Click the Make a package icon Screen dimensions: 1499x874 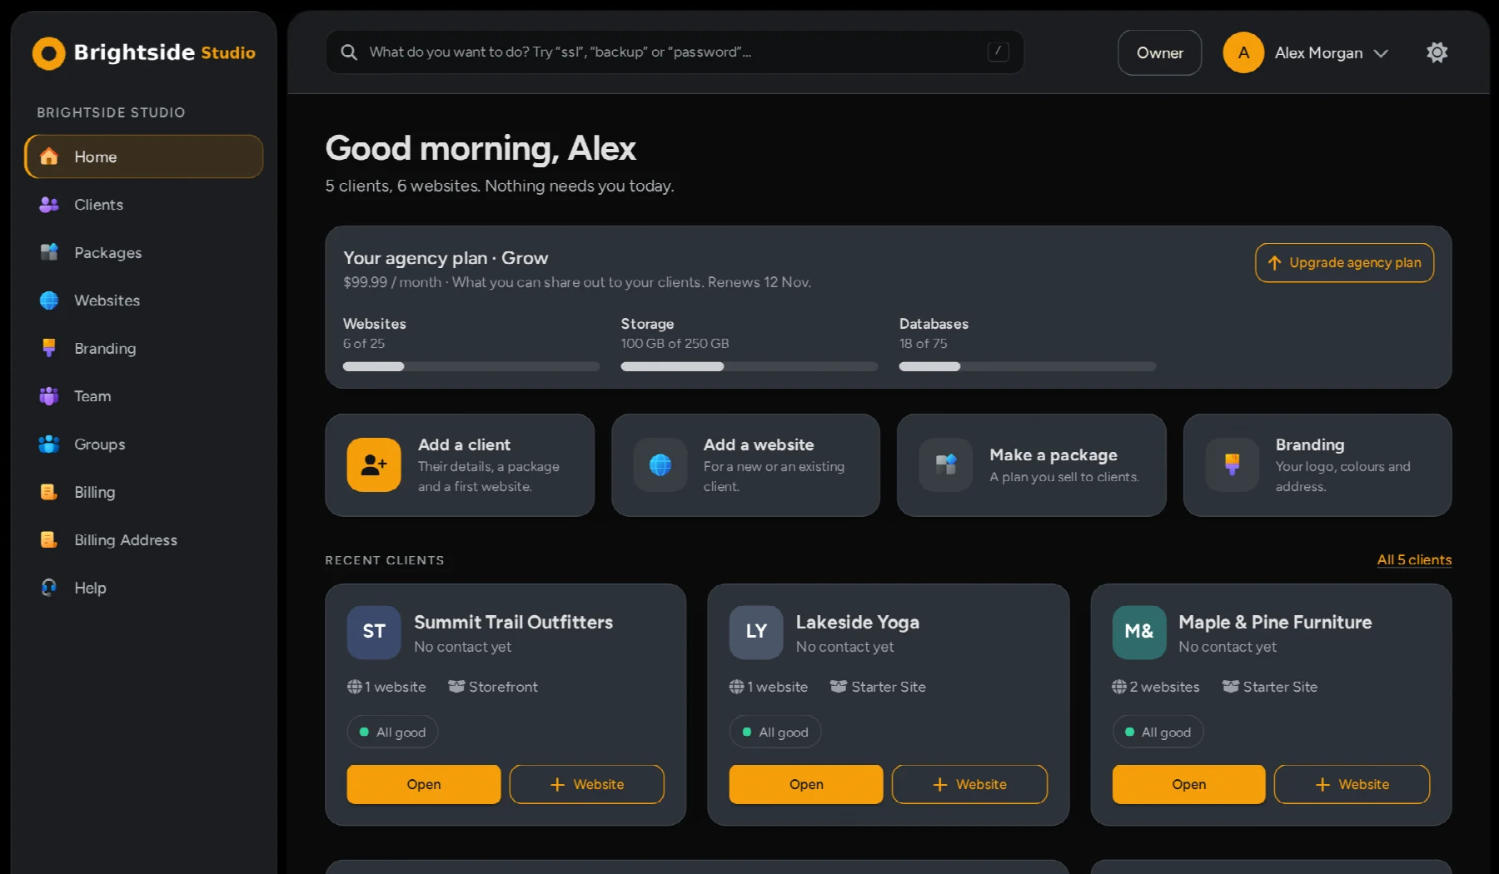click(946, 465)
